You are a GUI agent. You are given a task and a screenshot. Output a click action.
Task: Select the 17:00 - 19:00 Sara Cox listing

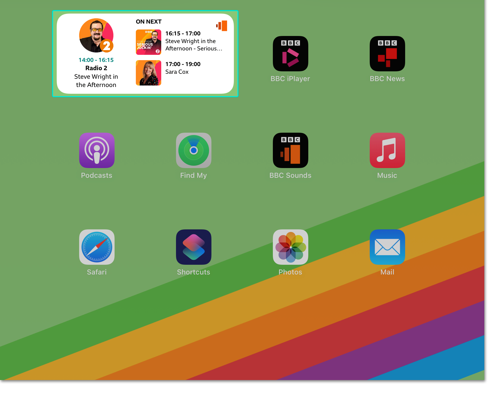[x=183, y=68]
